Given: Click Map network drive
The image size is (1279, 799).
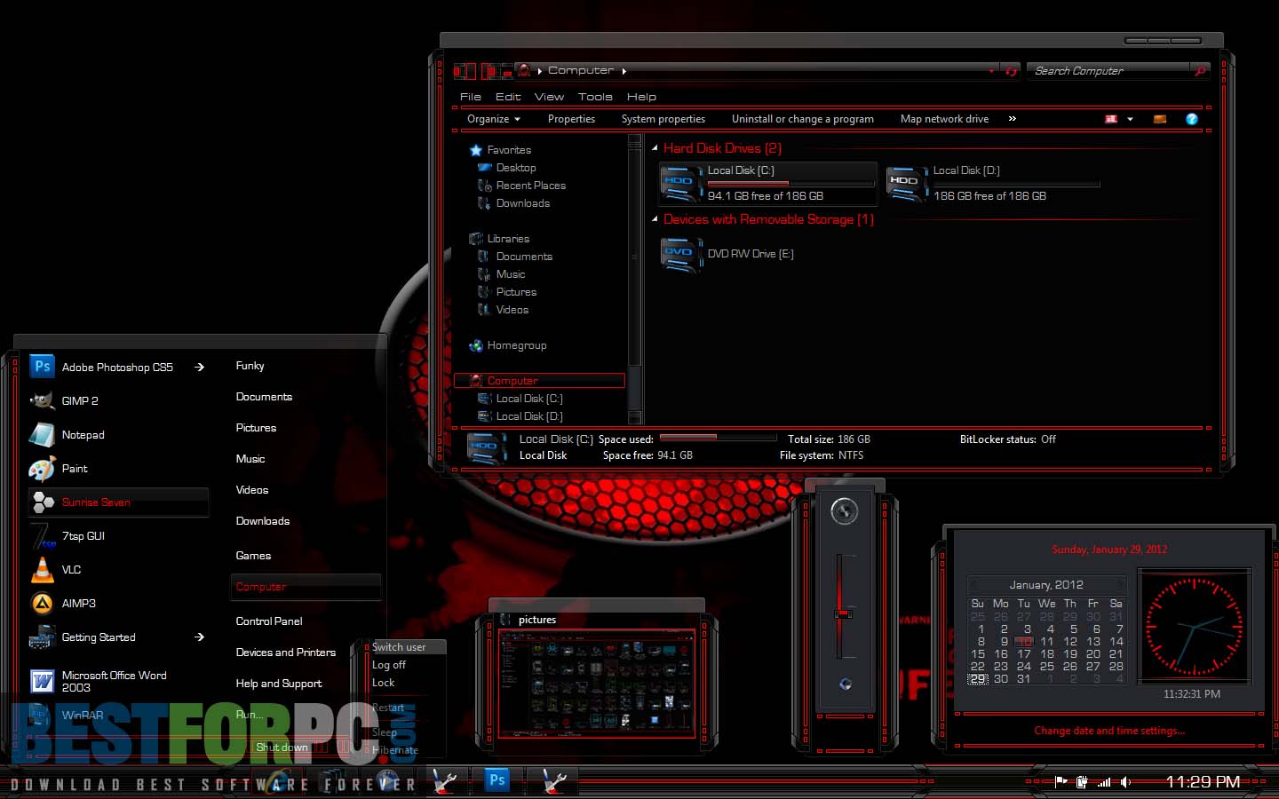Looking at the screenshot, I should coord(944,119).
